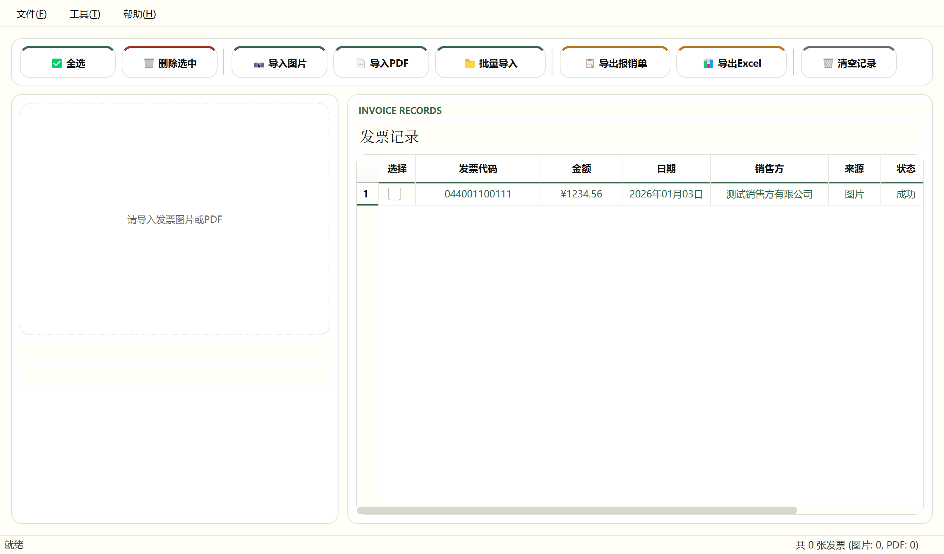Screen dimensions: 944x554
Task: Open the 文件(F) menu
Action: click(x=31, y=14)
